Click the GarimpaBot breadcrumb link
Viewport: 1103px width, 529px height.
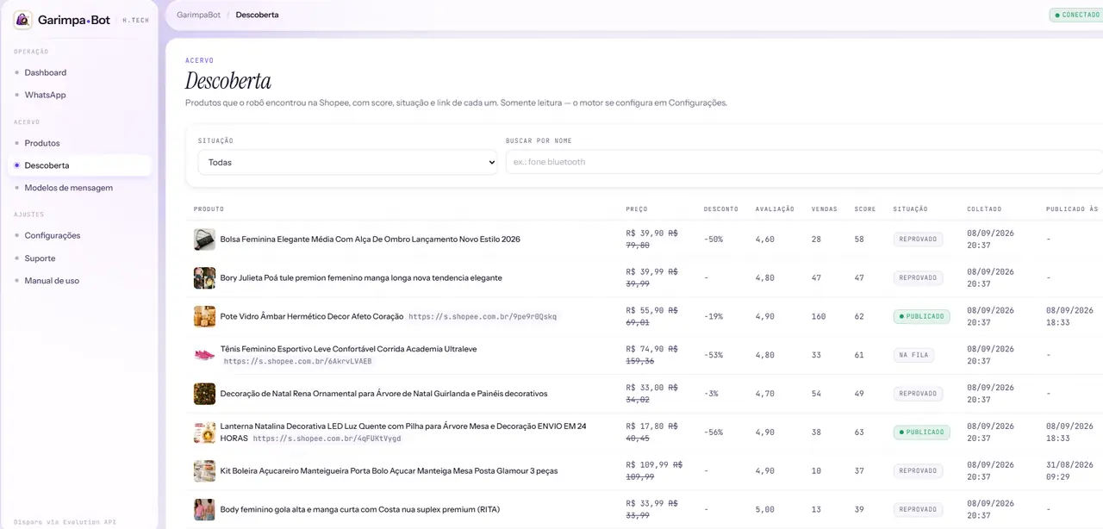(x=198, y=15)
